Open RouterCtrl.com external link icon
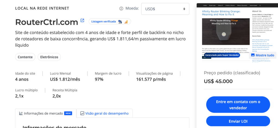The image size is (278, 128). coord(82,21)
